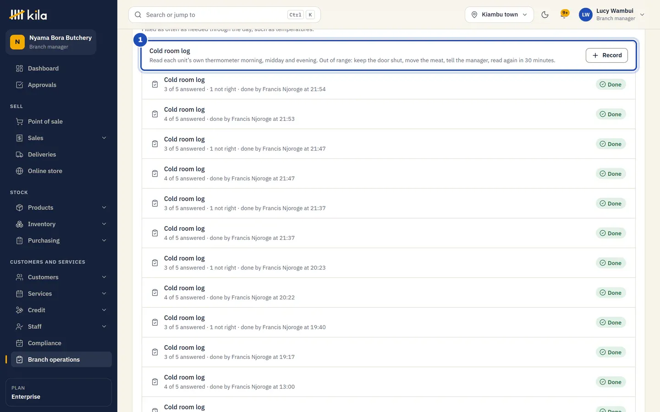
Task: Click the Inventory cubes icon
Action: (19, 224)
